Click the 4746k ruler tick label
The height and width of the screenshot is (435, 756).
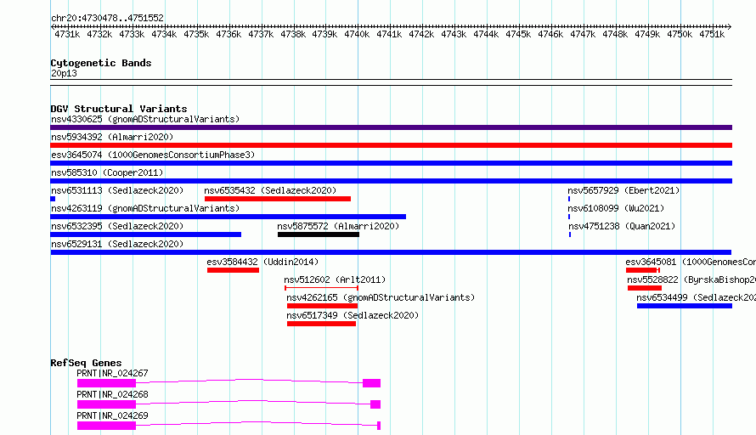(550, 34)
